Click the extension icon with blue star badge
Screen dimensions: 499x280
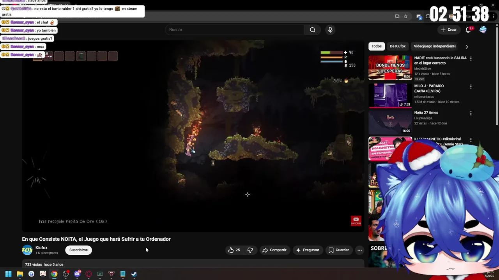419,16
